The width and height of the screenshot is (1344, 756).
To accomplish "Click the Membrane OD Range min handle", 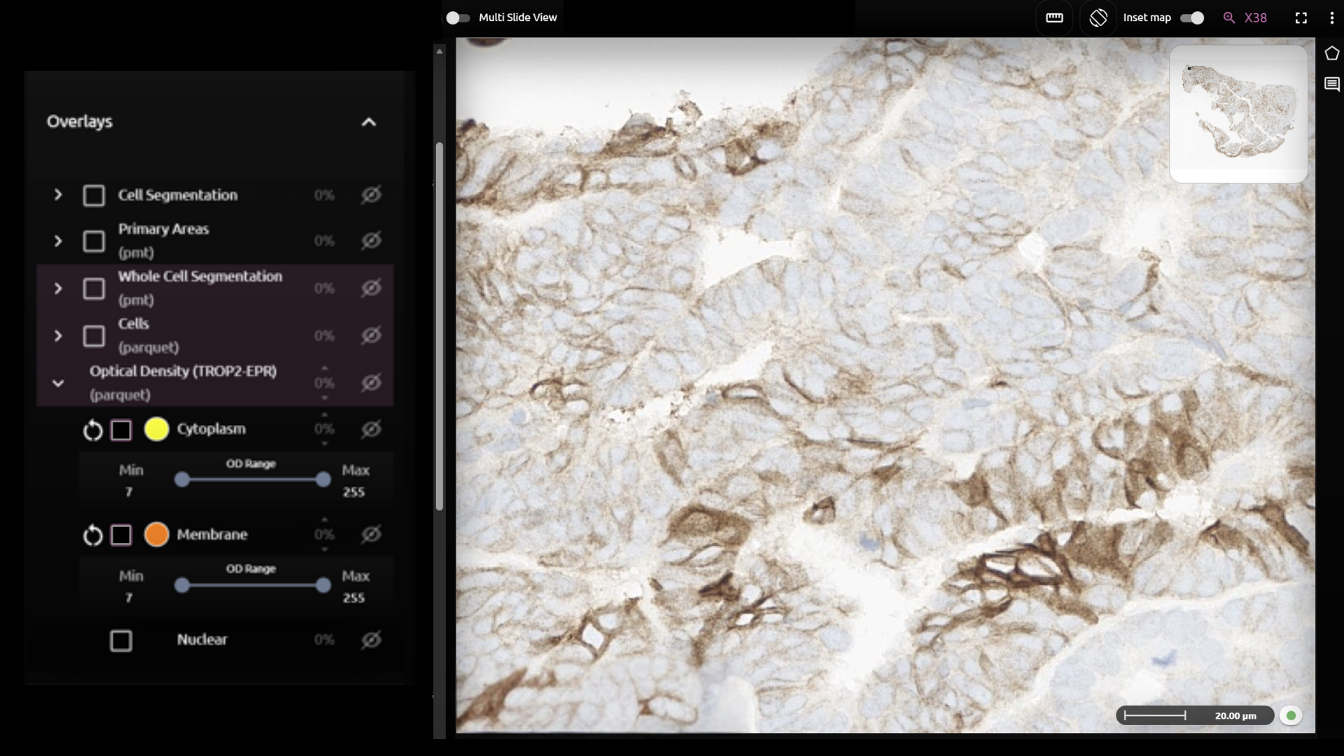I will [182, 585].
